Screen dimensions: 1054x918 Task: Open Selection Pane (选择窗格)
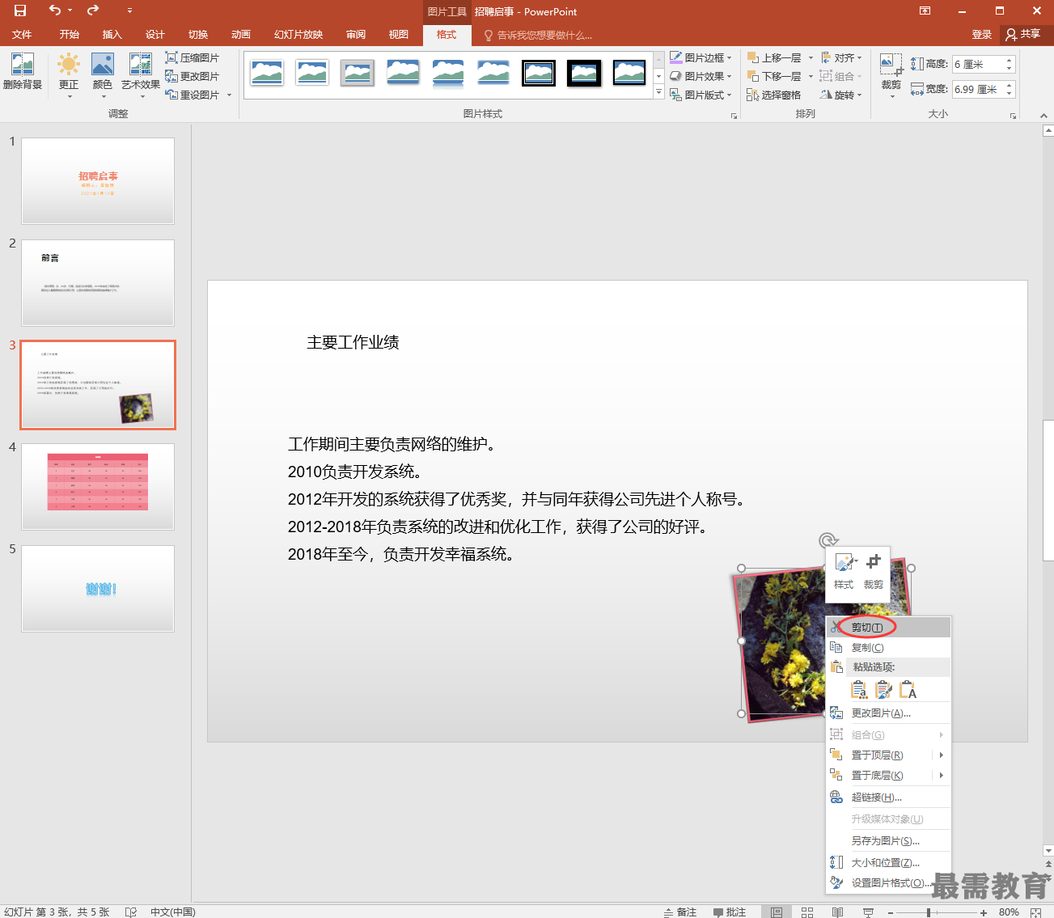tap(774, 95)
